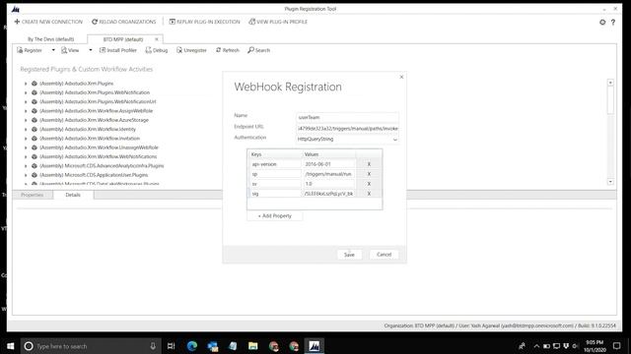Click the sp key cell

(275, 174)
